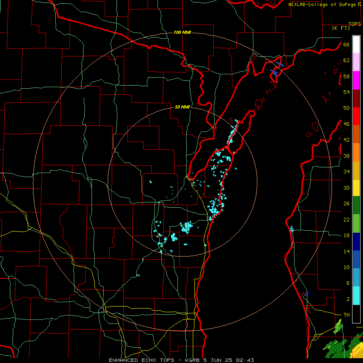Viewport: 363px width, 363px height.
Task: Click the dark green 26 kft swatch
Action: click(x=356, y=205)
